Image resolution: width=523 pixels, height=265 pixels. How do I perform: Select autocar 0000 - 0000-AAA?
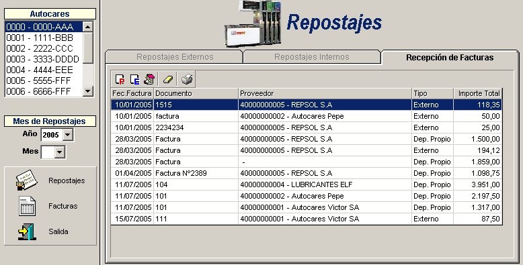click(44, 27)
